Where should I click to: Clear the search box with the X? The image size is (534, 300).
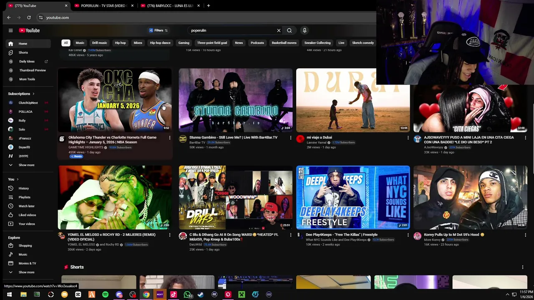pyautogui.click(x=279, y=30)
